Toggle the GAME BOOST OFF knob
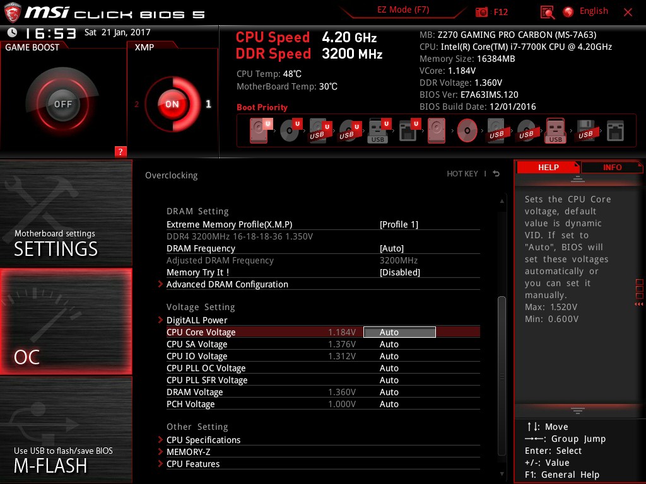 tap(62, 104)
